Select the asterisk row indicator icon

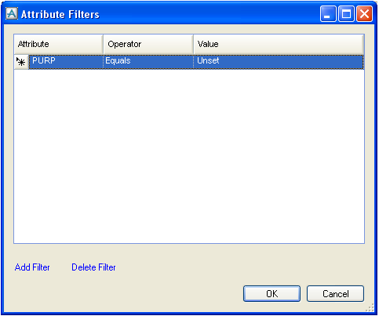21,62
